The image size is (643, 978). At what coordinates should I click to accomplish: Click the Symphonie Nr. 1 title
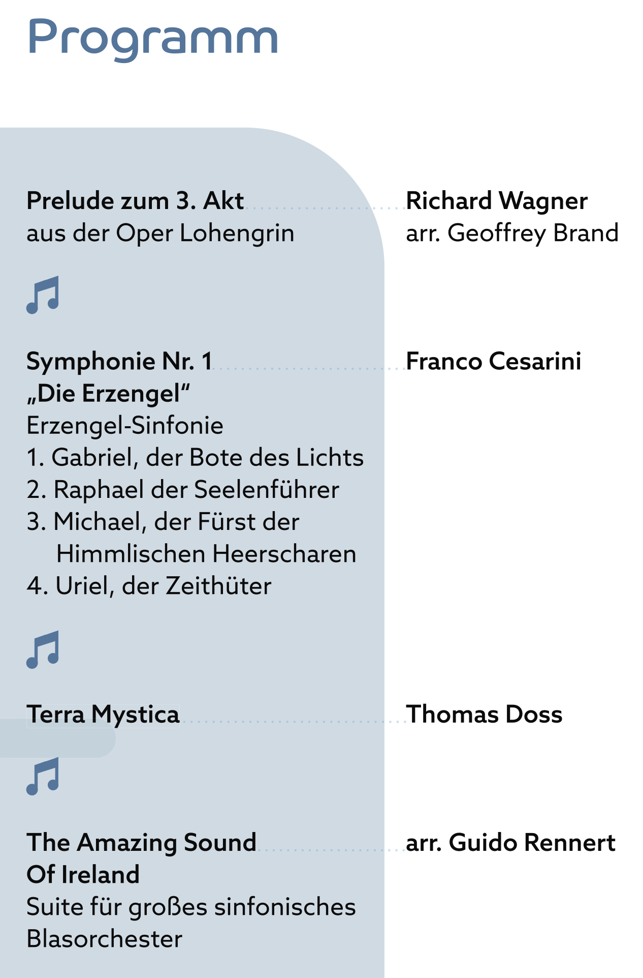tap(119, 362)
